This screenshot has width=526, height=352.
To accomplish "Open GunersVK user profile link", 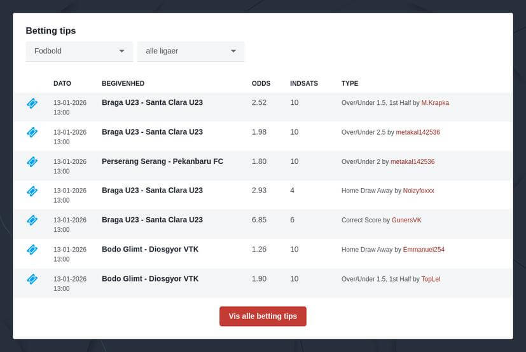I will point(406,220).
